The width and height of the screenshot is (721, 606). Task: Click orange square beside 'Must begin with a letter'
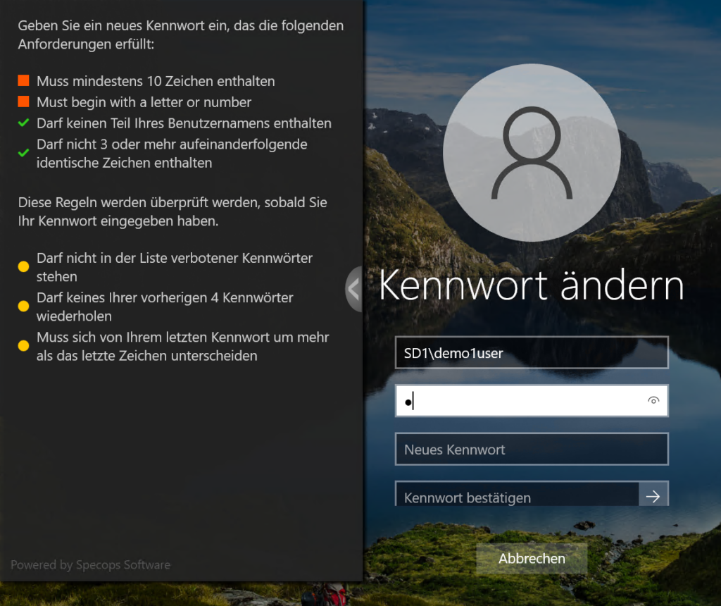coord(23,101)
